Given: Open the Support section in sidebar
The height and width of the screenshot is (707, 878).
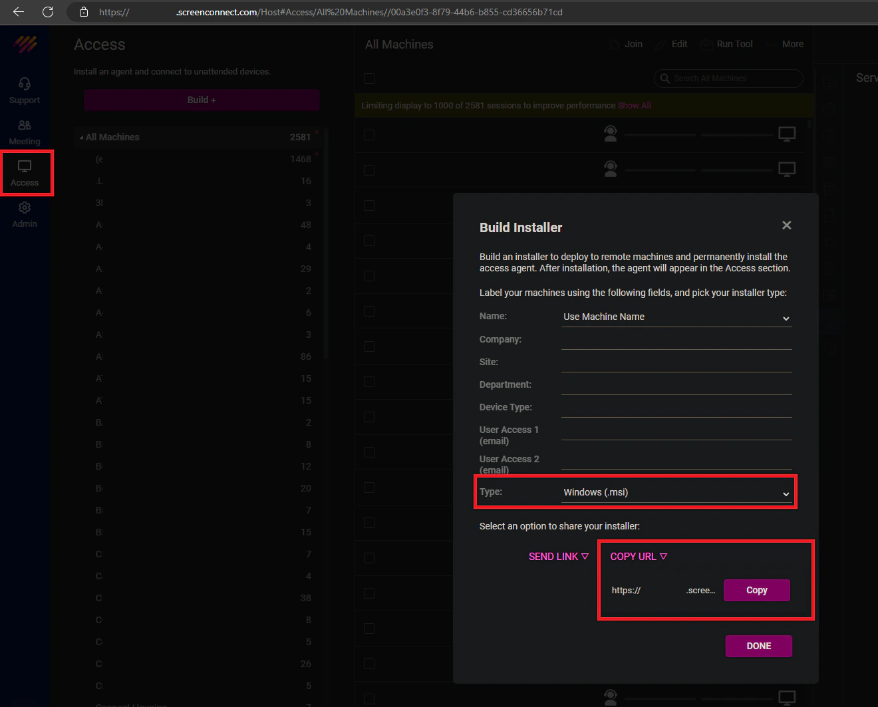Looking at the screenshot, I should point(25,91).
